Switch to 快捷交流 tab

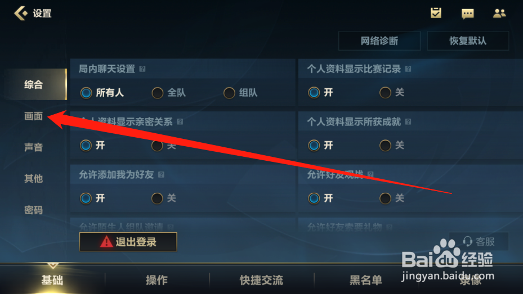(261, 280)
